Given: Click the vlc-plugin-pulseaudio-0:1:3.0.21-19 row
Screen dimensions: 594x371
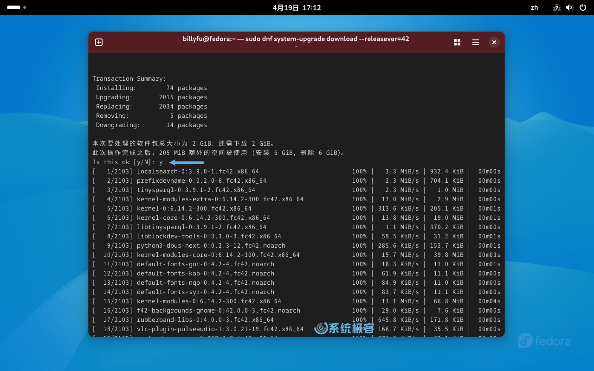Looking at the screenshot, I should [x=297, y=329].
